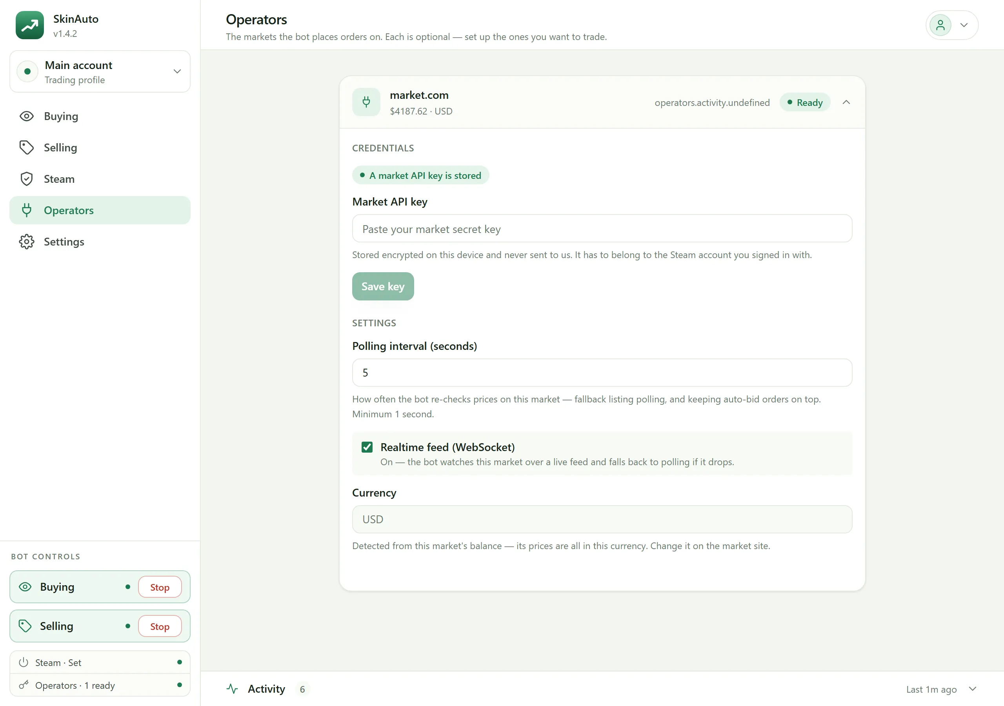Click the eye icon beside Buying in sidebar navigation
This screenshot has width=1004, height=706.
[27, 116]
